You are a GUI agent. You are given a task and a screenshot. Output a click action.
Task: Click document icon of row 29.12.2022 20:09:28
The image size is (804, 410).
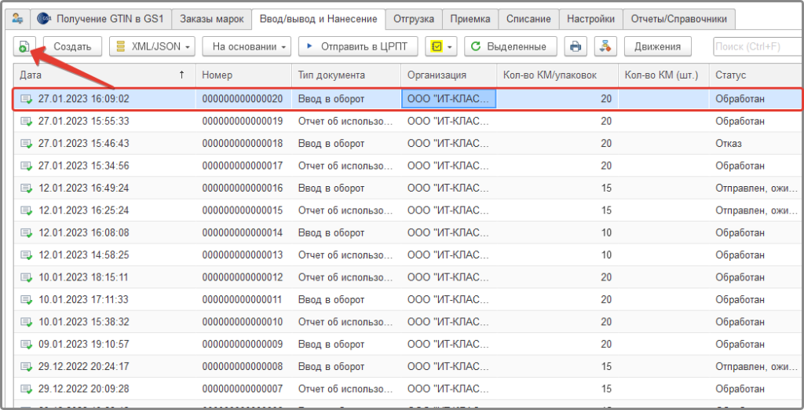point(26,389)
